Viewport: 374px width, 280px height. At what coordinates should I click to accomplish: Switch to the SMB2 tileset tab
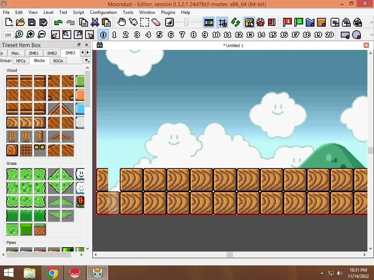pos(52,53)
